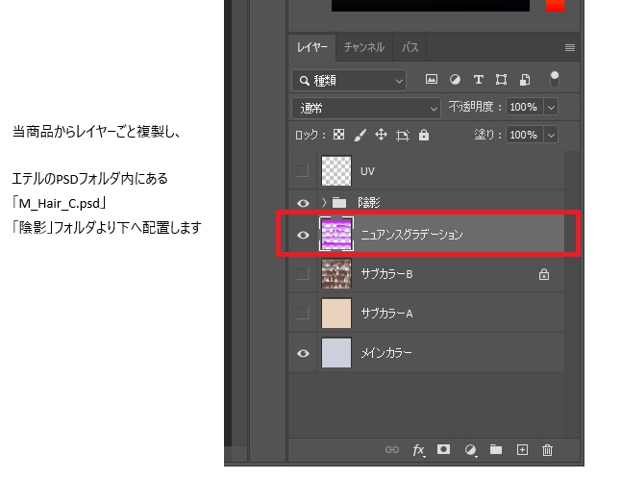
Task: Switch to the レイヤー tab
Action: (312, 47)
